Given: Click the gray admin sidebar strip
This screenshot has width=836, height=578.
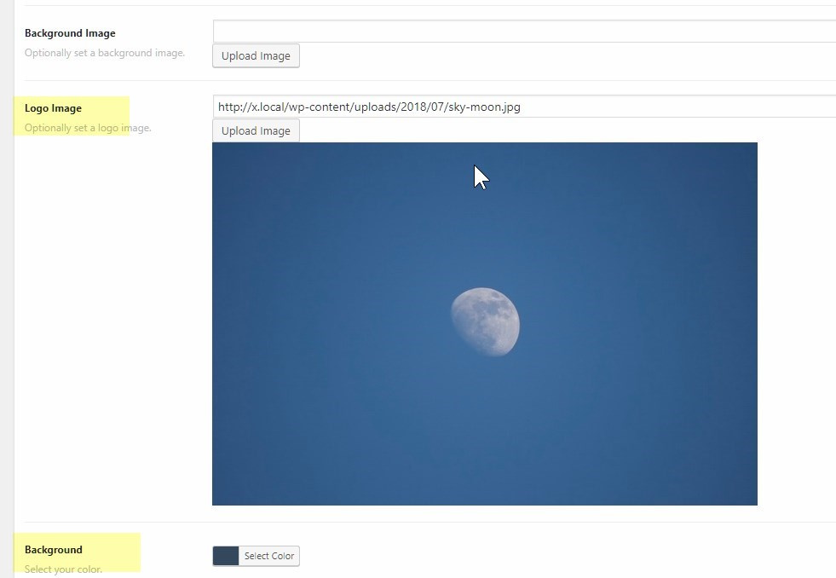Looking at the screenshot, I should [7, 289].
